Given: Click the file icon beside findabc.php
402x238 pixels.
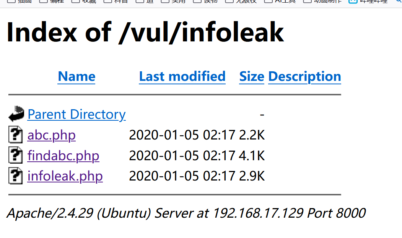Looking at the screenshot, I should point(15,156).
